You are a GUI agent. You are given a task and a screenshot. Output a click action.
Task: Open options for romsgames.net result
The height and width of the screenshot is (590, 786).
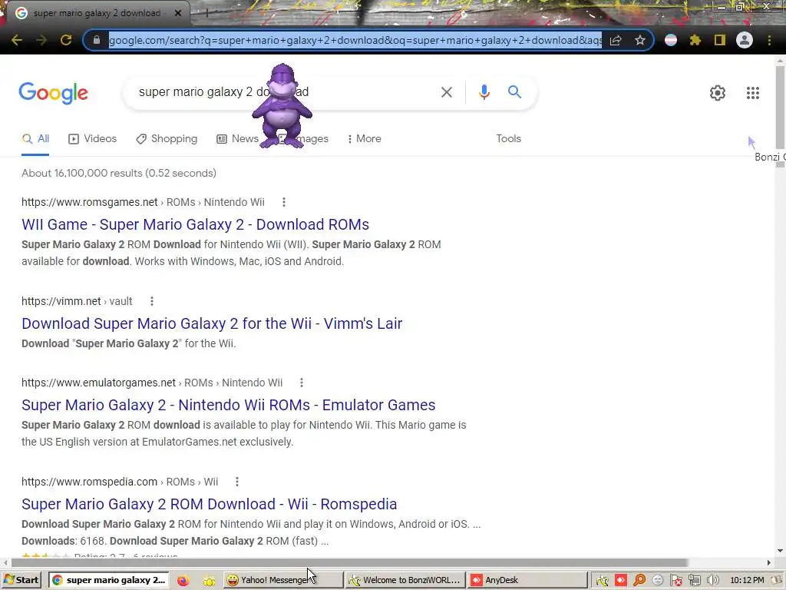284,202
